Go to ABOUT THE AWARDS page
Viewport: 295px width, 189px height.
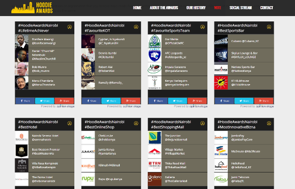(x=164, y=8)
